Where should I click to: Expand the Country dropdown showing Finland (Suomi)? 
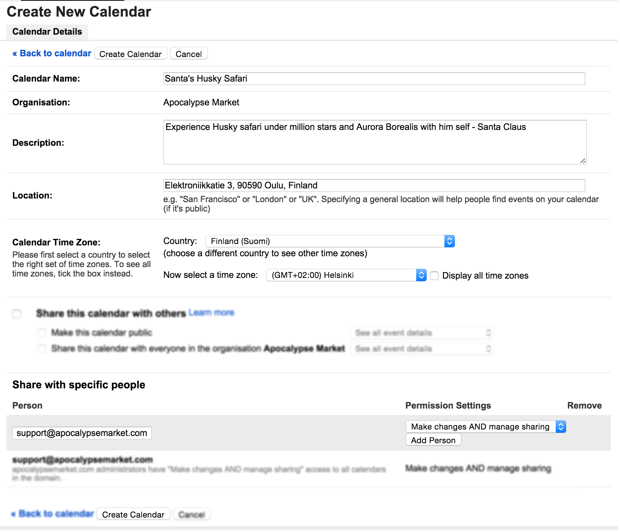click(330, 241)
